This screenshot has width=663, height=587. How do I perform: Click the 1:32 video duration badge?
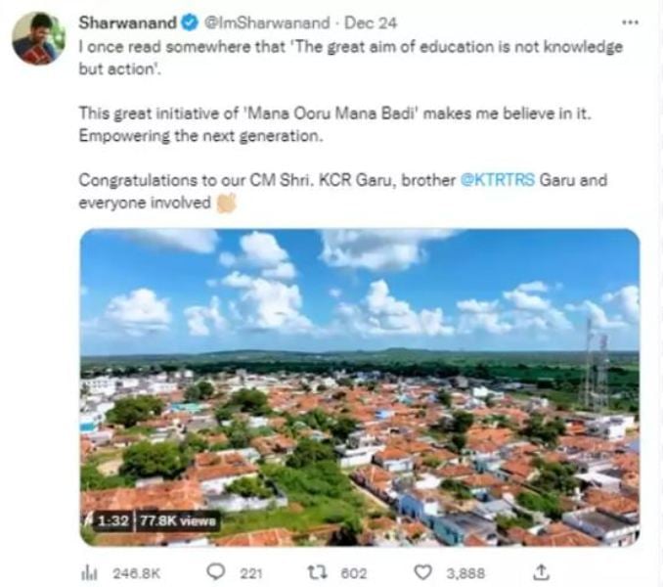[113, 520]
